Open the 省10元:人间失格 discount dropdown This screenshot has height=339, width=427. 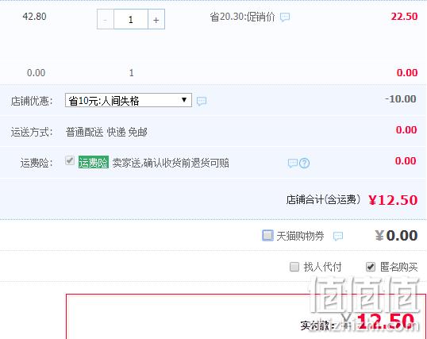point(129,100)
